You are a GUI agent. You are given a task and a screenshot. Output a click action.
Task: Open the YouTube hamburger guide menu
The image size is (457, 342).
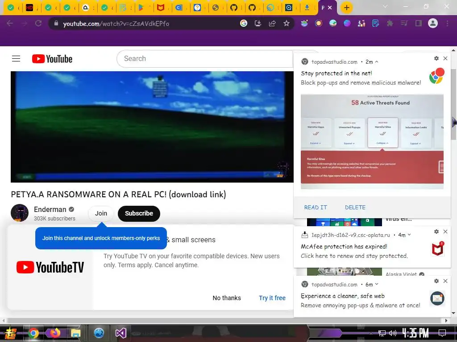point(16,59)
